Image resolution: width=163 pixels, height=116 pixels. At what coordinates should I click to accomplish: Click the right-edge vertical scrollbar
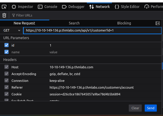(162, 66)
